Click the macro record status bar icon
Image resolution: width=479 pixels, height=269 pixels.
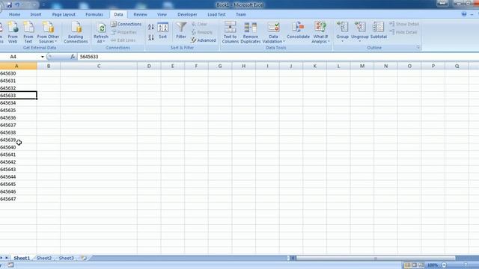(x=10, y=265)
